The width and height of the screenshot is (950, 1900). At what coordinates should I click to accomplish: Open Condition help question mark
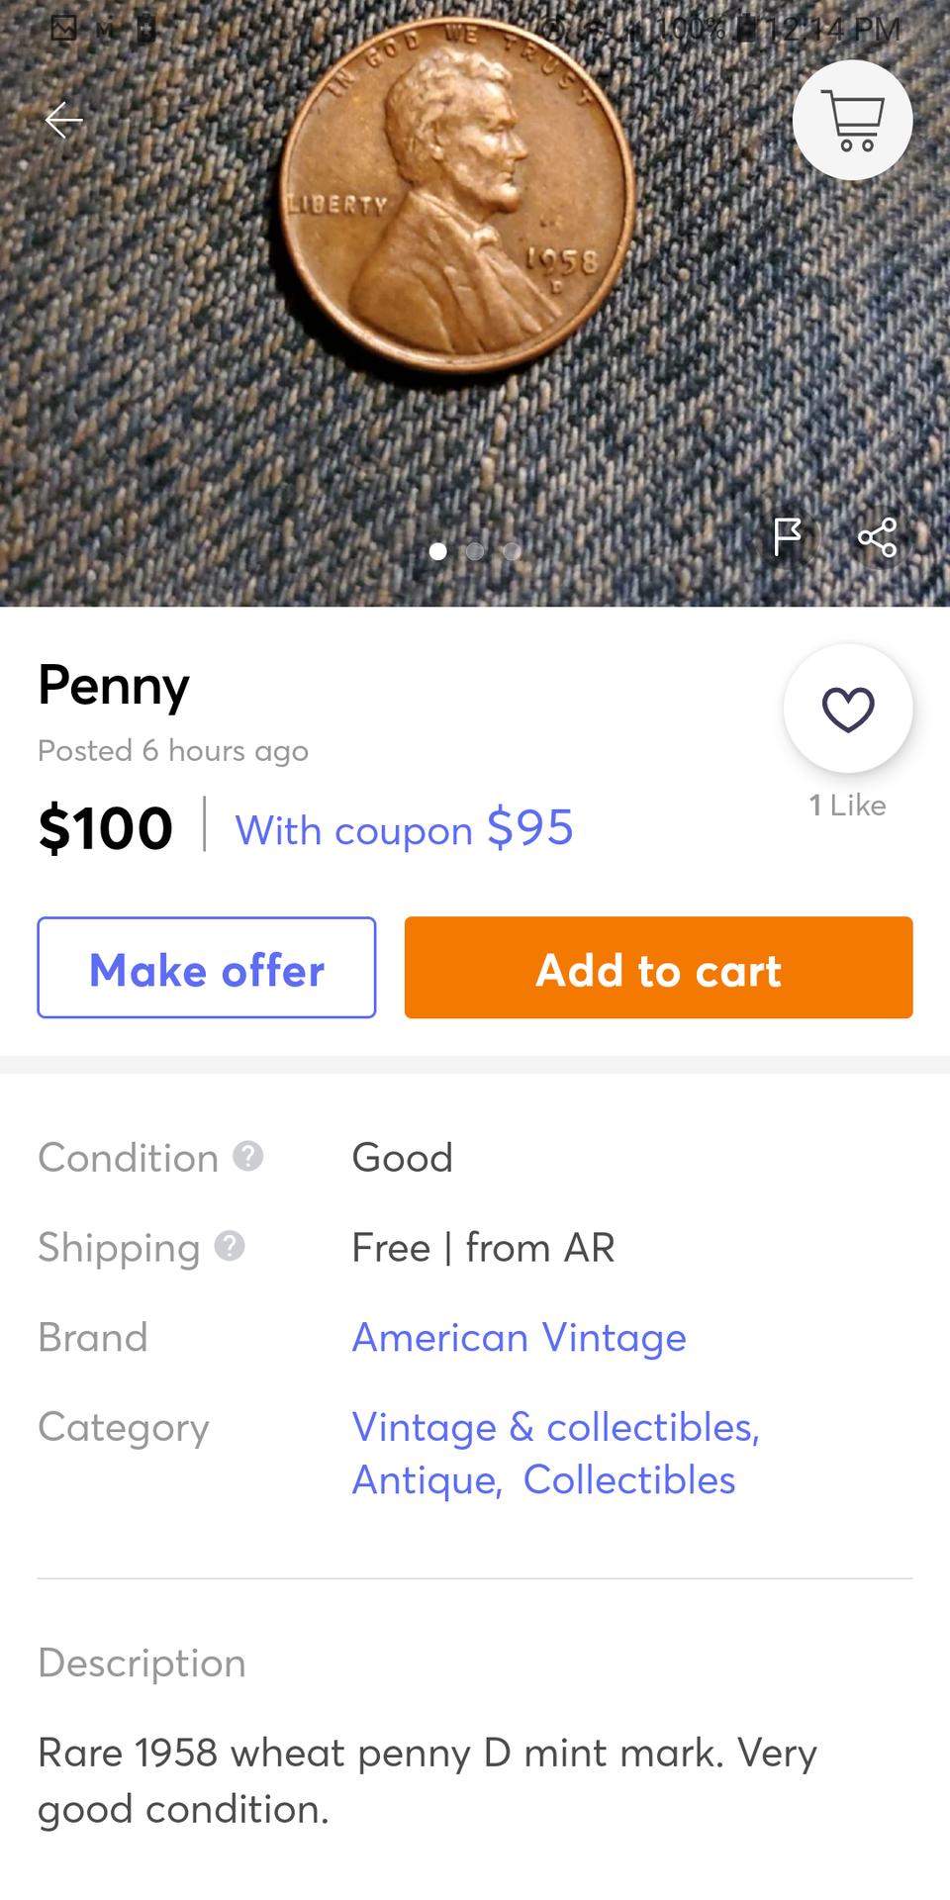[x=248, y=1156]
